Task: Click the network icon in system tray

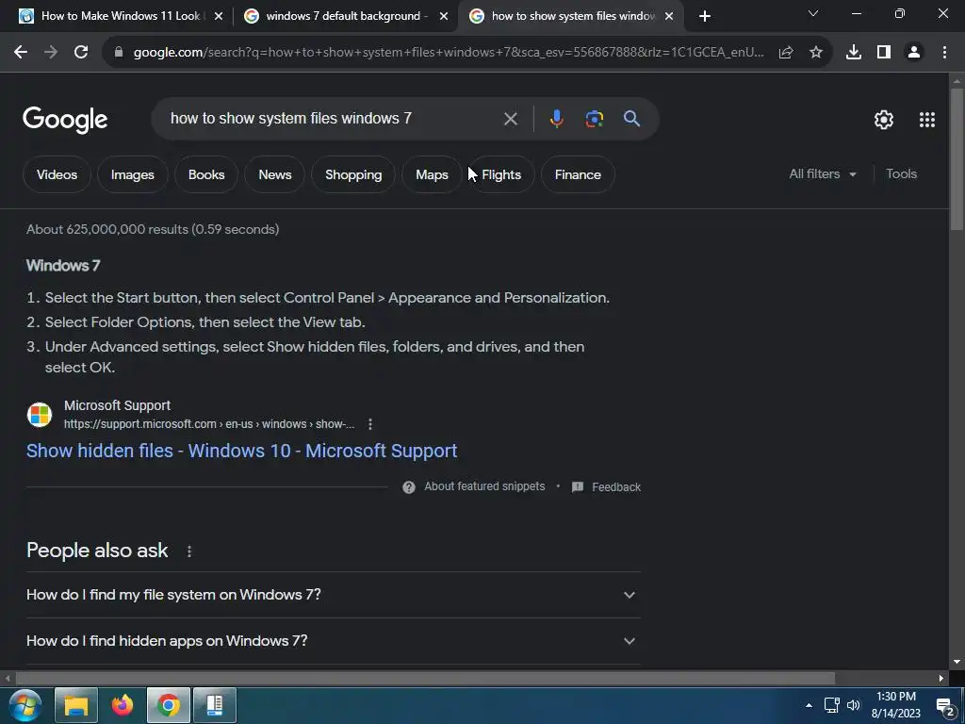Action: click(x=832, y=705)
